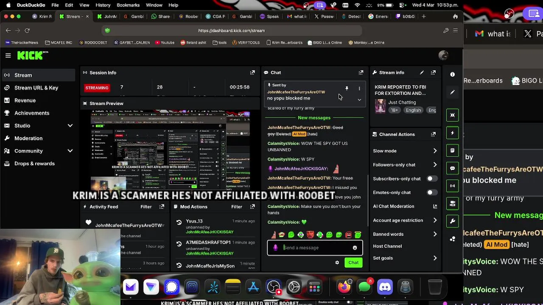Open Followers-only chat options

(405, 165)
